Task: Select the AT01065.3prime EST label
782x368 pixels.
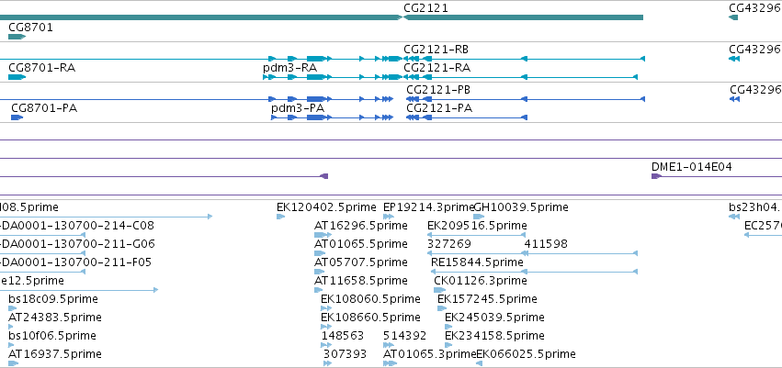Action: (430, 354)
